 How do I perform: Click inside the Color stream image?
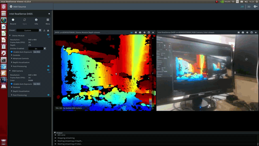tap(207, 73)
